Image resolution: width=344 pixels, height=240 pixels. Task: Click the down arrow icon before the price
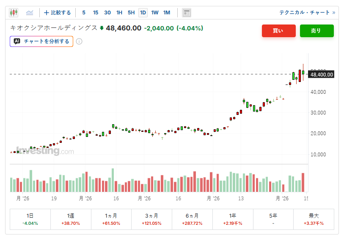102,28
